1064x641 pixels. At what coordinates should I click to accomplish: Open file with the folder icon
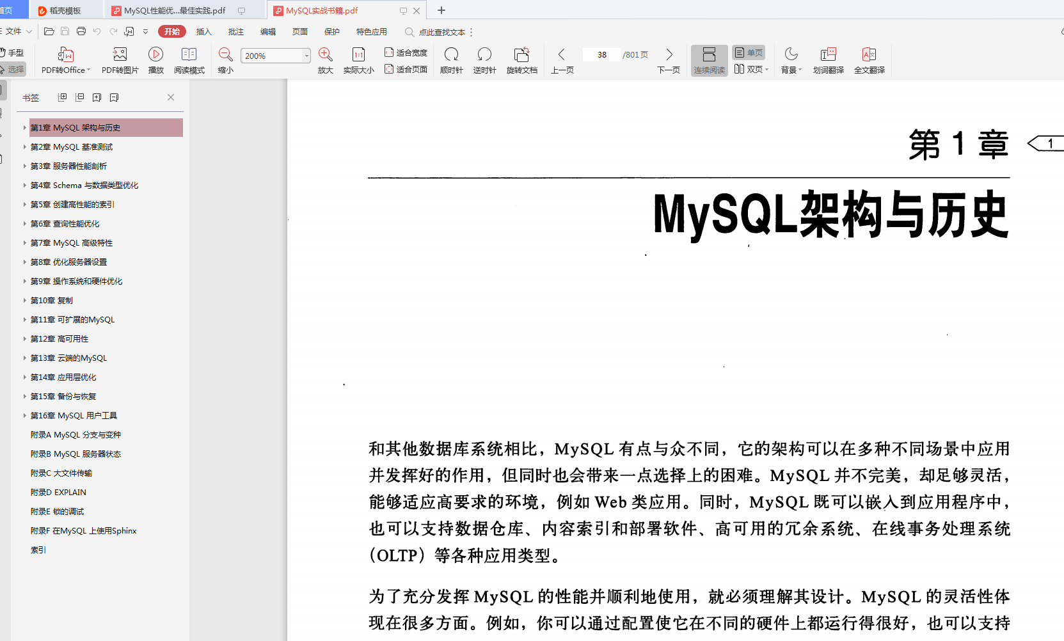coord(49,31)
